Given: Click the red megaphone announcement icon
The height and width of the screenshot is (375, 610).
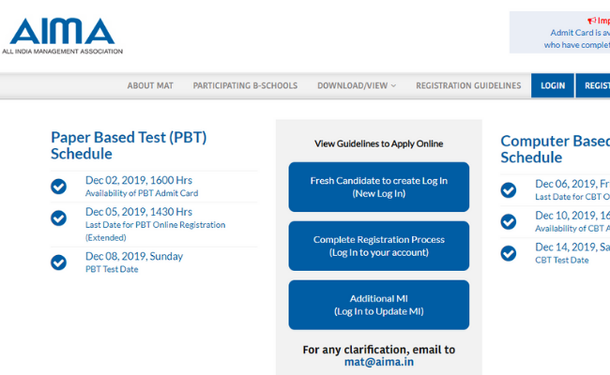Looking at the screenshot, I should click(x=592, y=20).
